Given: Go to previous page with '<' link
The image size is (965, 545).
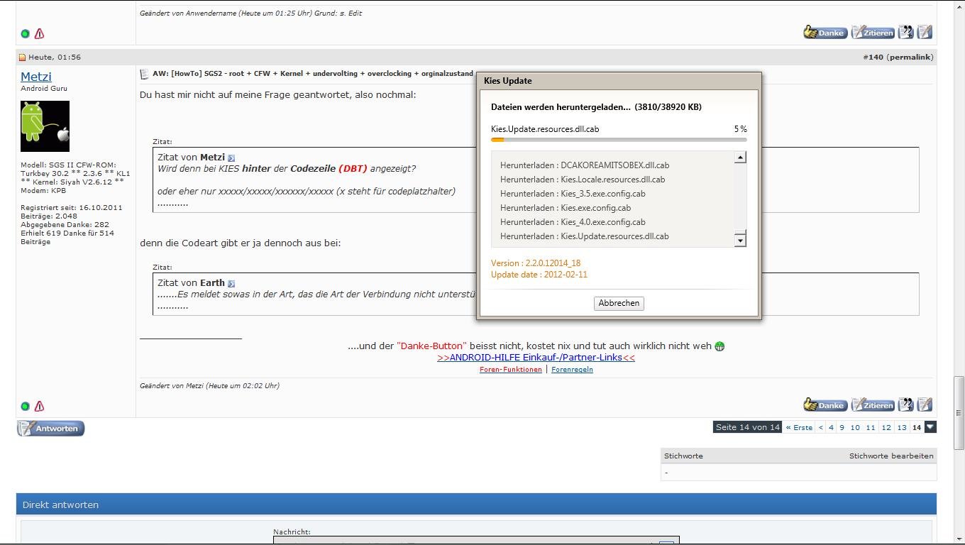Looking at the screenshot, I should click(x=821, y=427).
